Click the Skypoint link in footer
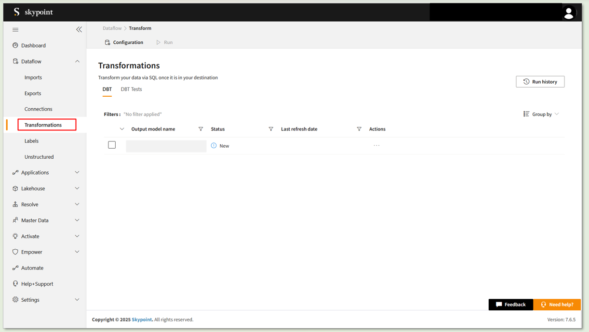This screenshot has width=589, height=332. pos(142,319)
